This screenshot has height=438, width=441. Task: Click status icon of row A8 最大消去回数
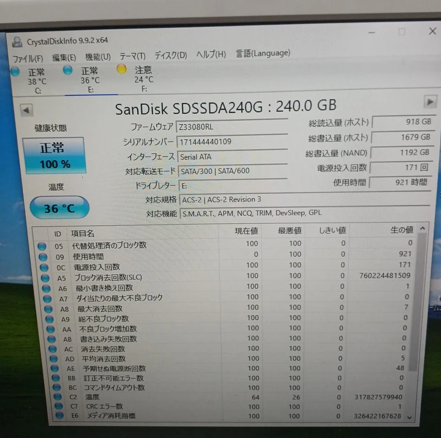(49, 309)
